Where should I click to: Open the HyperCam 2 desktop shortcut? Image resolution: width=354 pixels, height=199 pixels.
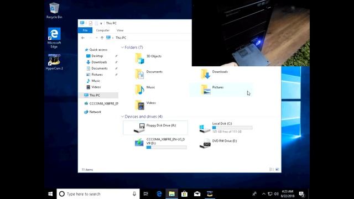(54, 62)
